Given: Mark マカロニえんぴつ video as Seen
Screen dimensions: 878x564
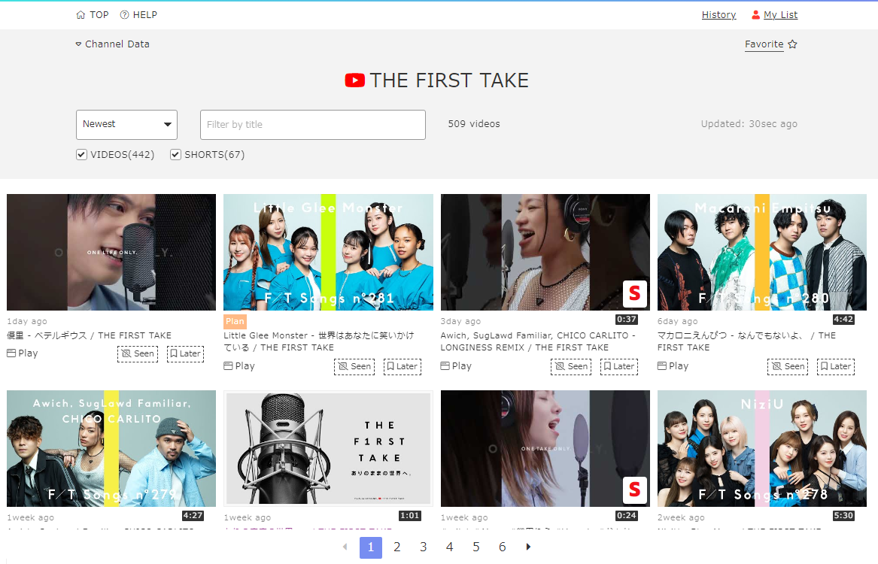Looking at the screenshot, I should point(788,366).
